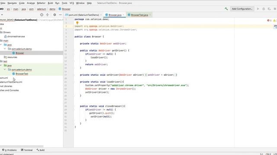Viewport: 277px width, 155px height.
Task: Select SeleniumTestDemo.iml in project tree
Action: coord(11,82)
